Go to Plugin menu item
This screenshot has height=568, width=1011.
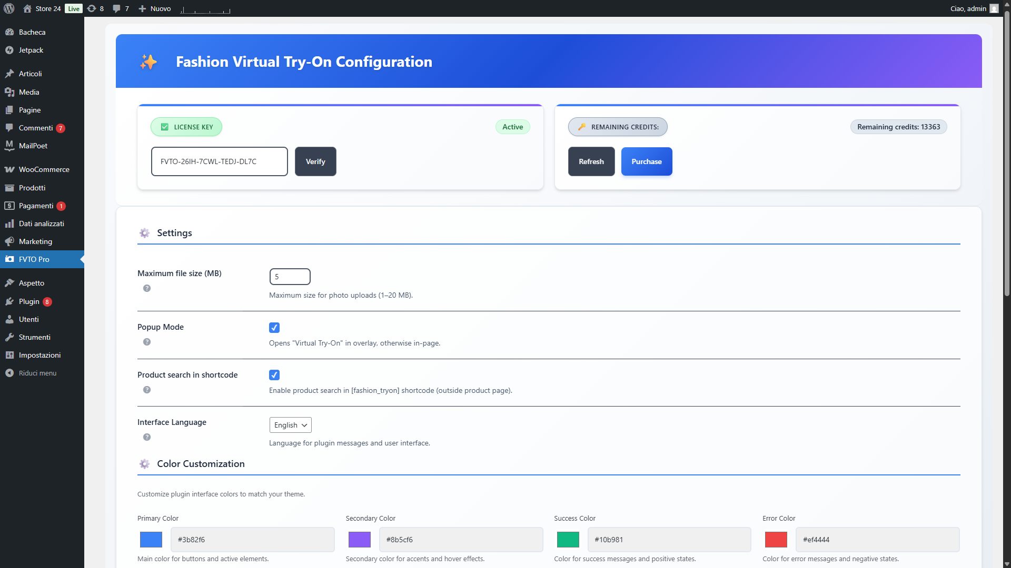[x=29, y=301]
